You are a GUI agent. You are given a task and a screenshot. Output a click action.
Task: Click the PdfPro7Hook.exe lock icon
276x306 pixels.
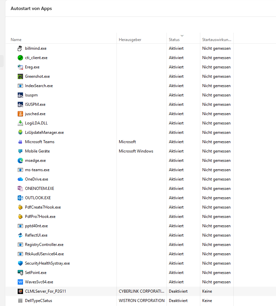click(20, 217)
